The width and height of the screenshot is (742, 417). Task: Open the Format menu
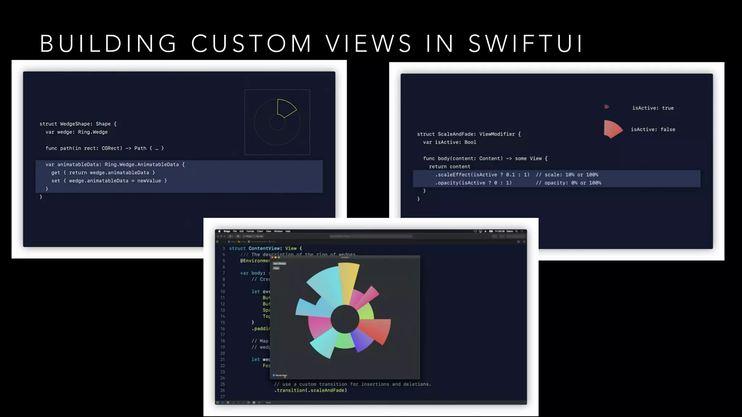[250, 231]
